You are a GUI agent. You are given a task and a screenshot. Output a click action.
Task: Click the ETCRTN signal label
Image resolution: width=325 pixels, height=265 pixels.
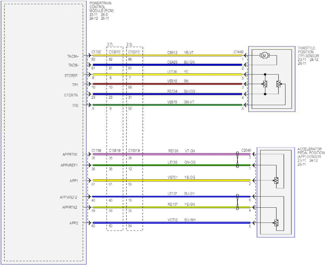[x=71, y=95]
